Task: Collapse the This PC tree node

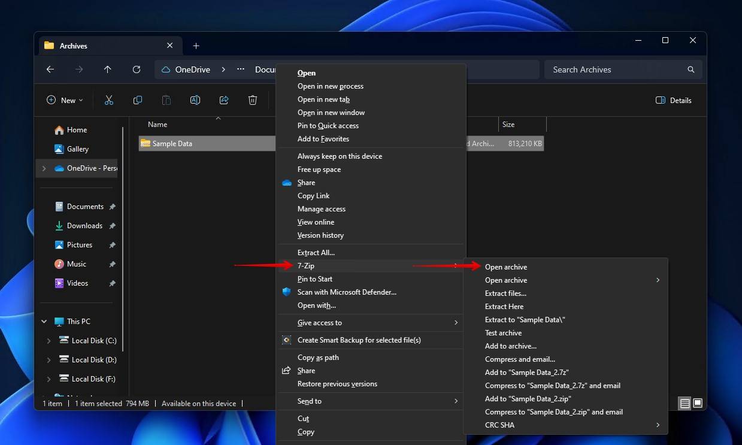Action: point(44,322)
